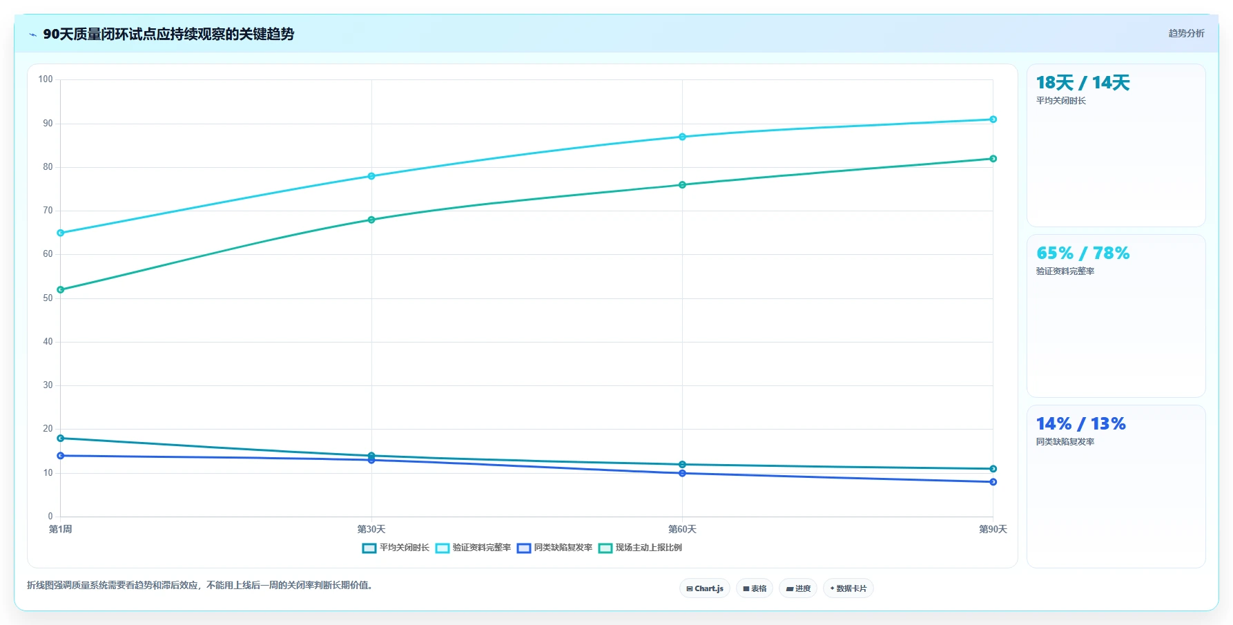Click the 14% / 13% stat value

coord(1080,424)
